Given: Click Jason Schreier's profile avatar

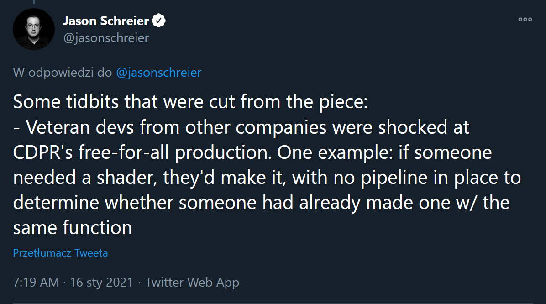Looking at the screenshot, I should coord(34,29).
